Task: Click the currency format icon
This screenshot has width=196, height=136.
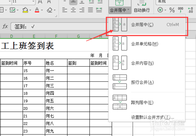Action: 160,10
